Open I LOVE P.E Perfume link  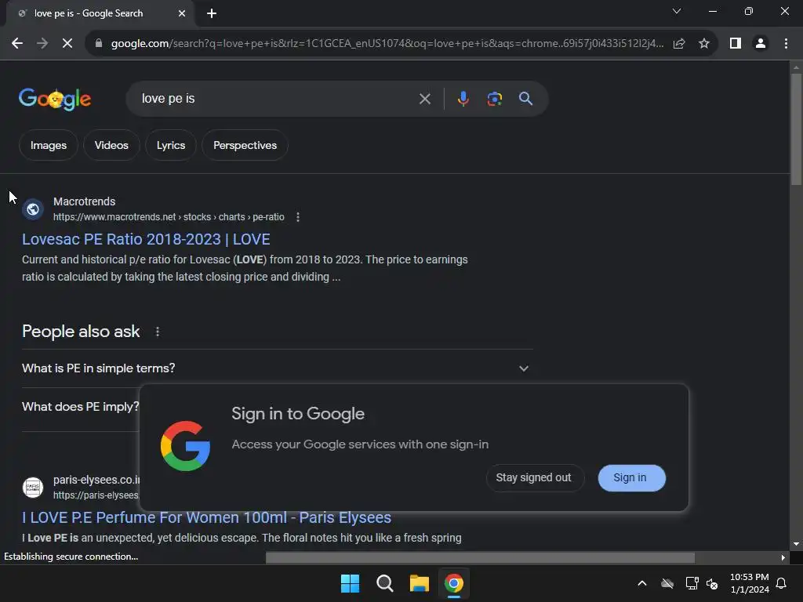(x=206, y=517)
